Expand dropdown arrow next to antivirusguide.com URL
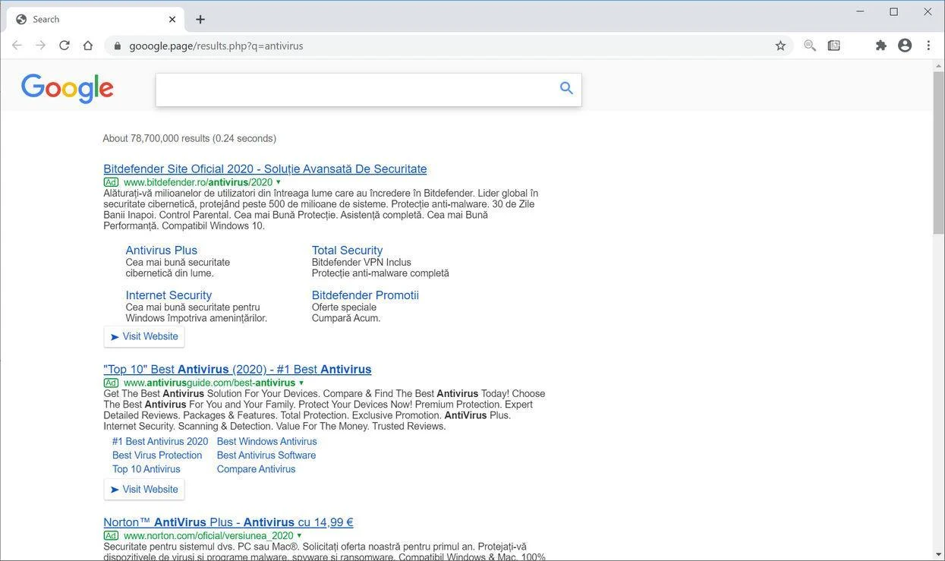This screenshot has width=945, height=561. [301, 383]
